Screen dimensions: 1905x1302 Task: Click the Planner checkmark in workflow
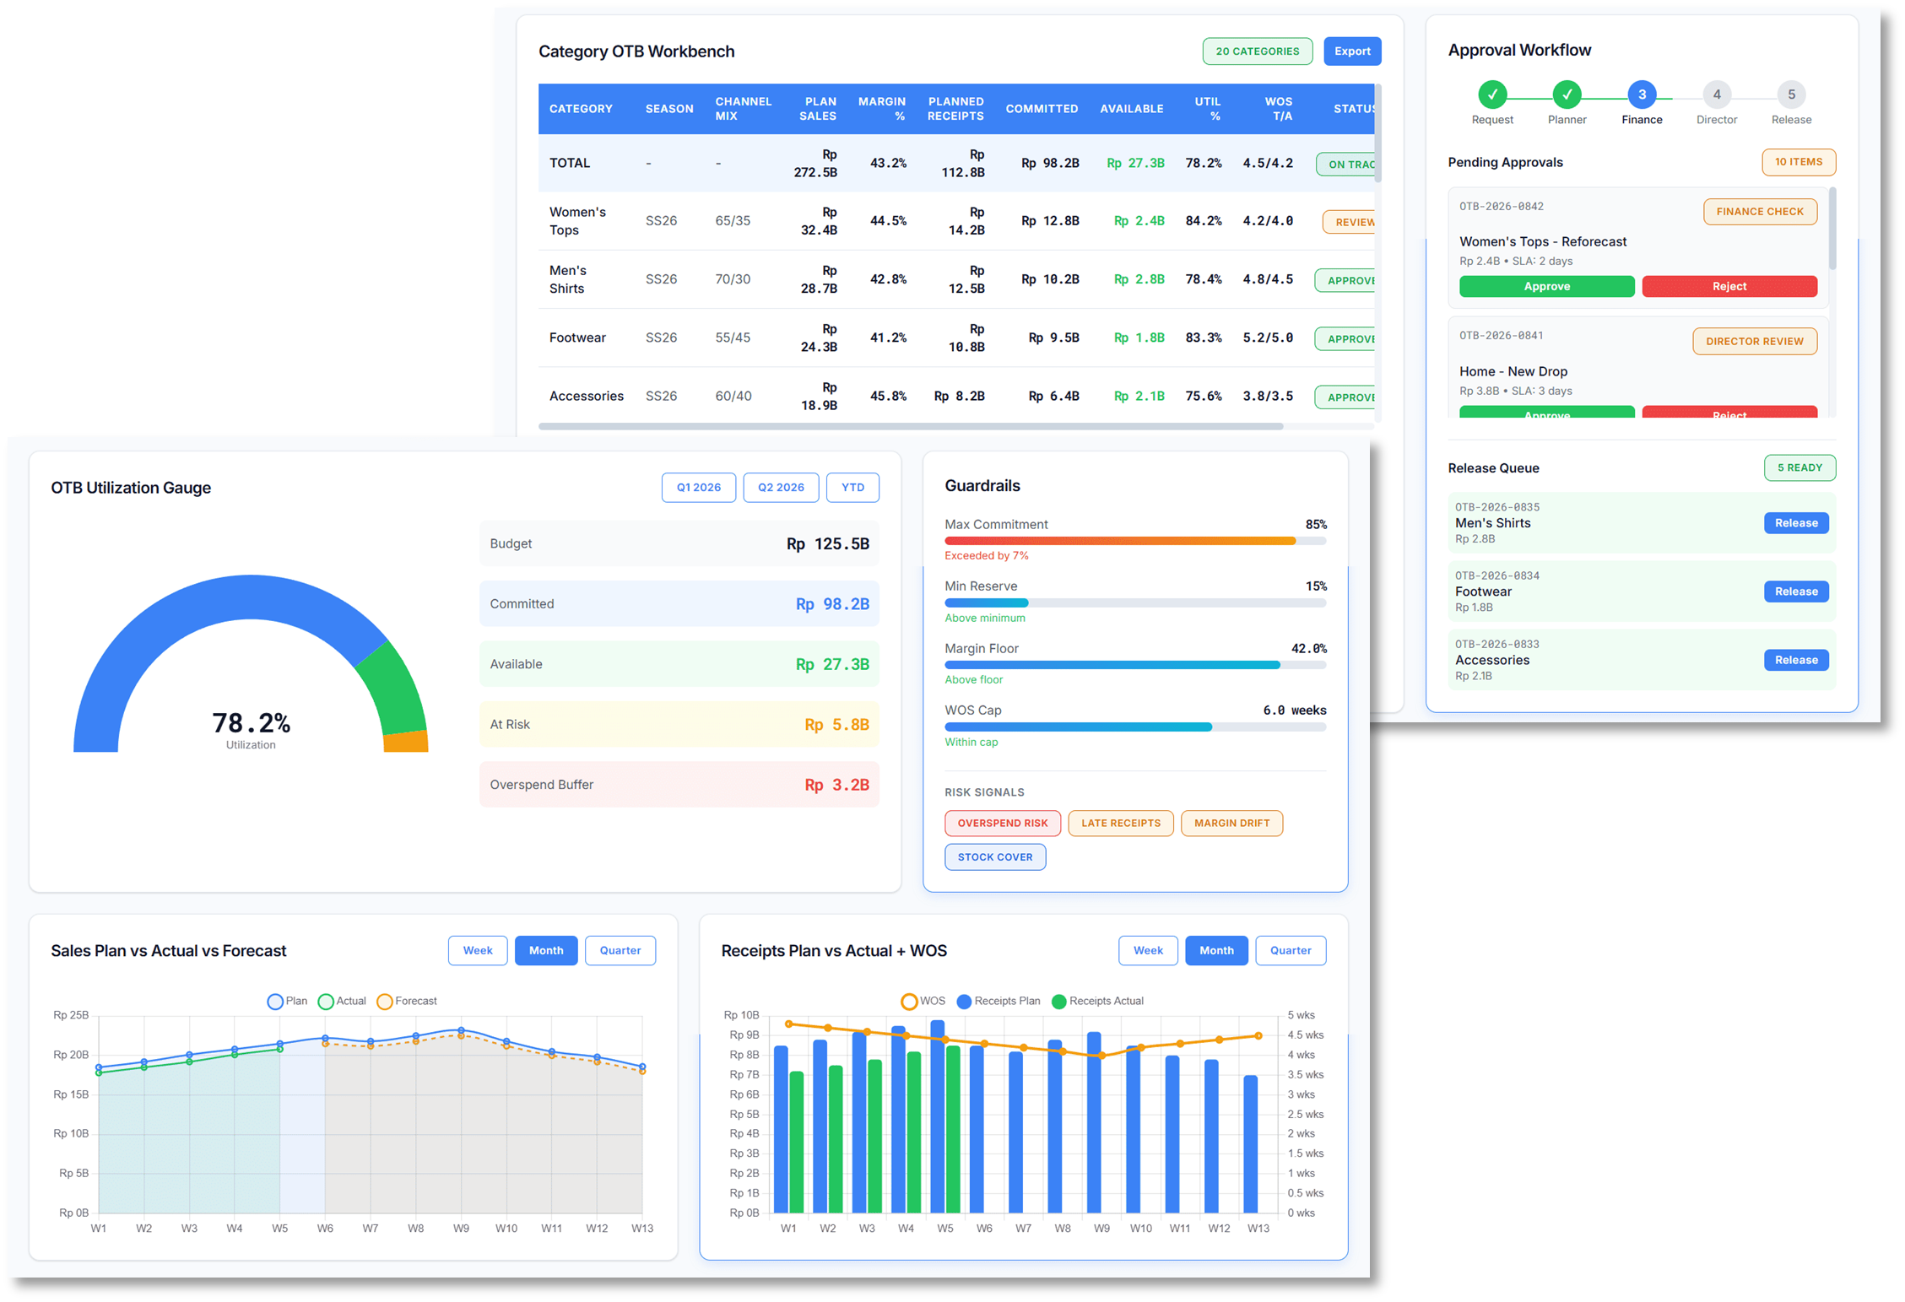click(x=1567, y=95)
